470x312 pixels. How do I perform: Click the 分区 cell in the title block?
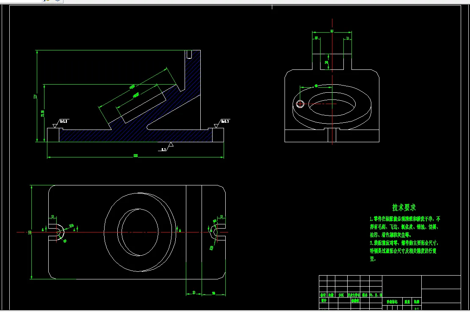pos(341,295)
